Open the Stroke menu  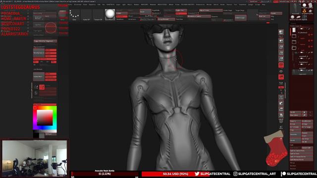222,4
